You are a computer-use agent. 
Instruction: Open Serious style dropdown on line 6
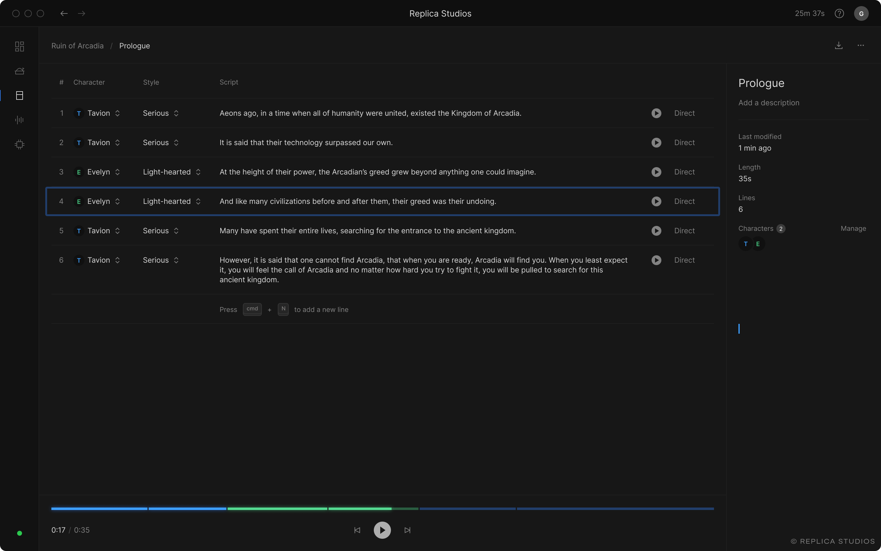click(x=161, y=260)
